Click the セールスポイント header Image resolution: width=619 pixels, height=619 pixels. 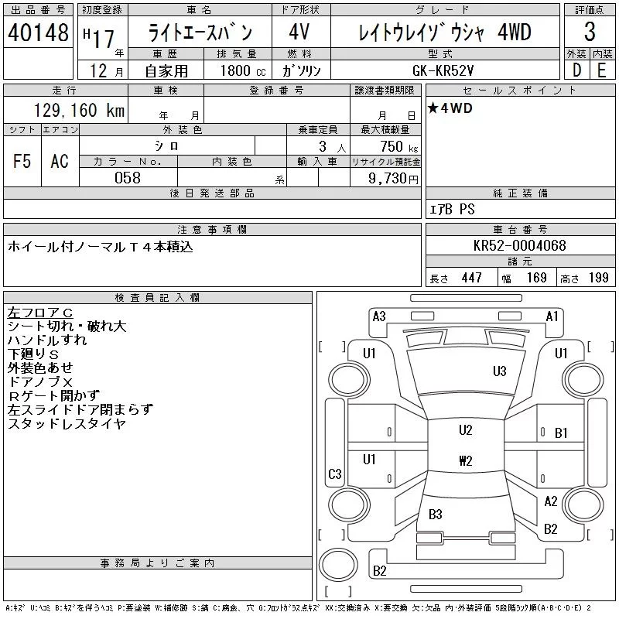519,91
